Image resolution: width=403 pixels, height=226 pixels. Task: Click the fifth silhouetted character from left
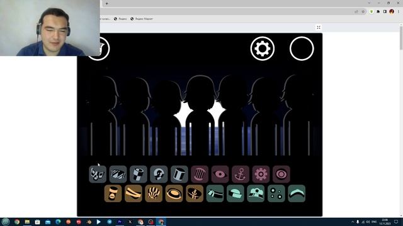click(x=232, y=116)
